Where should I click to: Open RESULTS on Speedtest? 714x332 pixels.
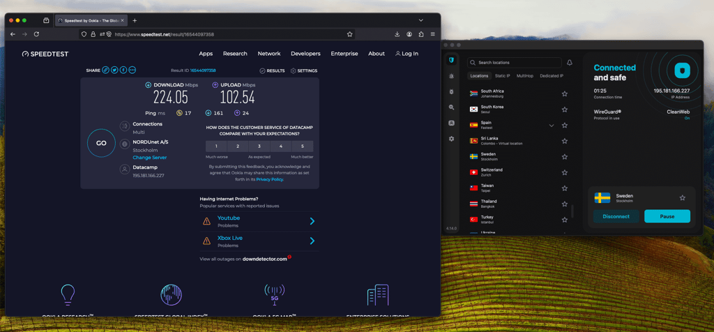coord(273,70)
